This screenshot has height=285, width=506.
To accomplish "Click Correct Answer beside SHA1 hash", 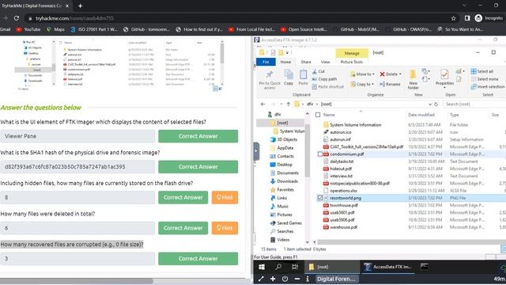I will pos(198,167).
